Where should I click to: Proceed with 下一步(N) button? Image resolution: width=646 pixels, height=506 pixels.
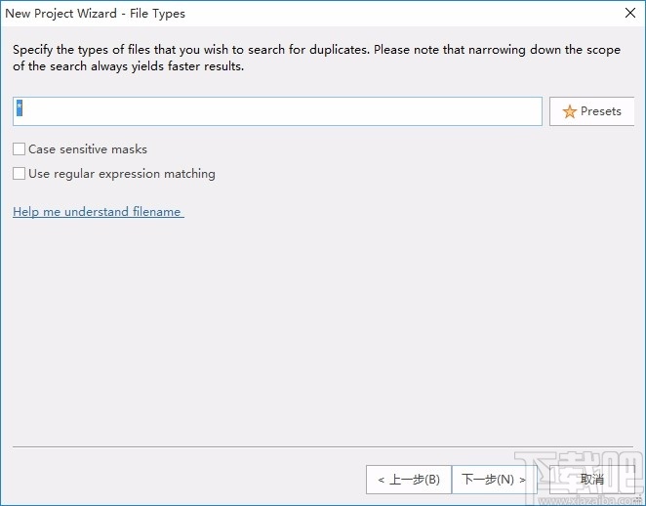(495, 480)
